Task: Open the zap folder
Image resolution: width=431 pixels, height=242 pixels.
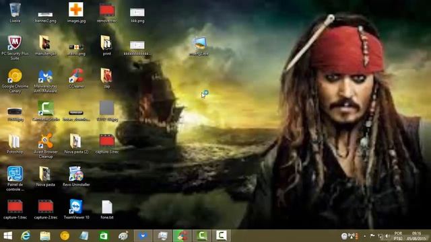Action: pyautogui.click(x=106, y=78)
